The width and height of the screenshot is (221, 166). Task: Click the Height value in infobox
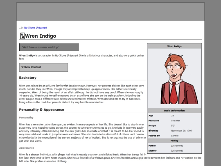pos(173,126)
